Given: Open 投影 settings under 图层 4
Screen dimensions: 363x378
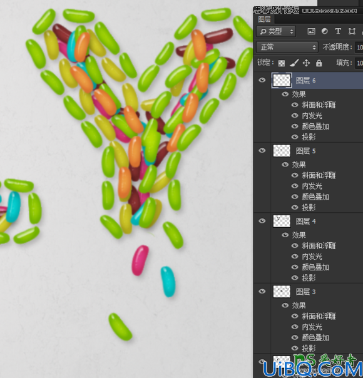Looking at the screenshot, I should point(309,278).
